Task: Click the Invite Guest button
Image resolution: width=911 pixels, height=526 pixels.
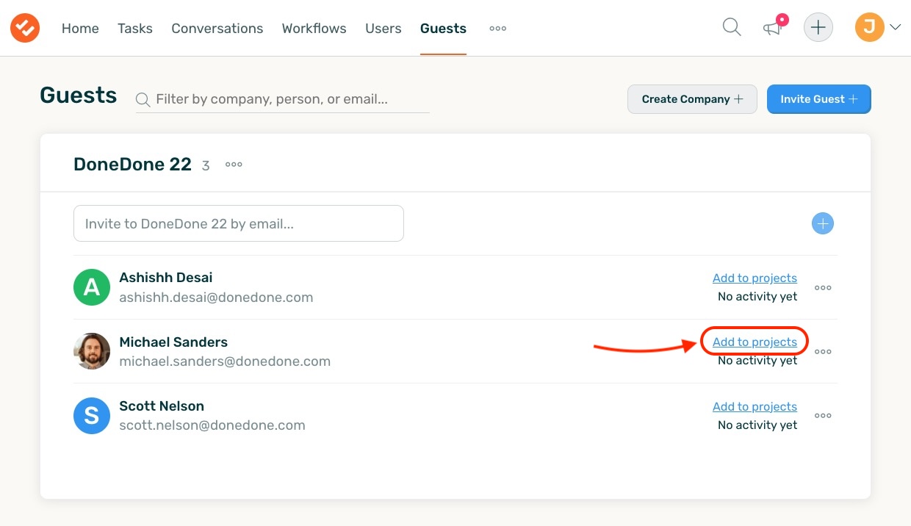Action: 819,99
